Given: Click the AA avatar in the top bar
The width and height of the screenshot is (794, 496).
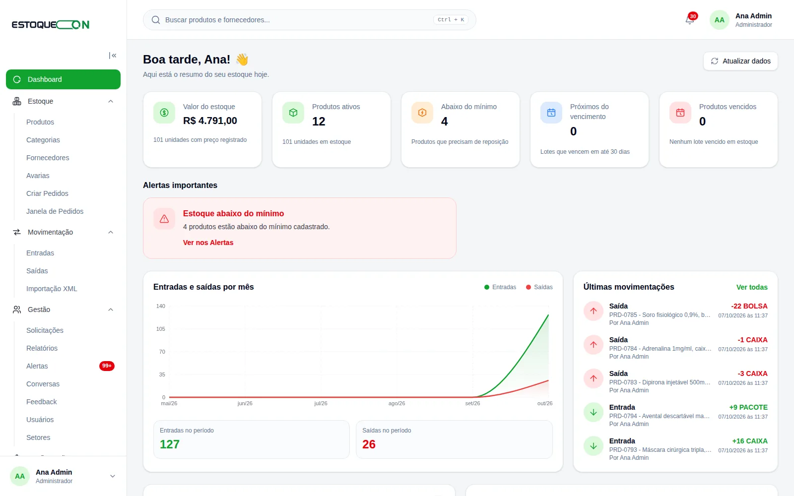Looking at the screenshot, I should (720, 20).
